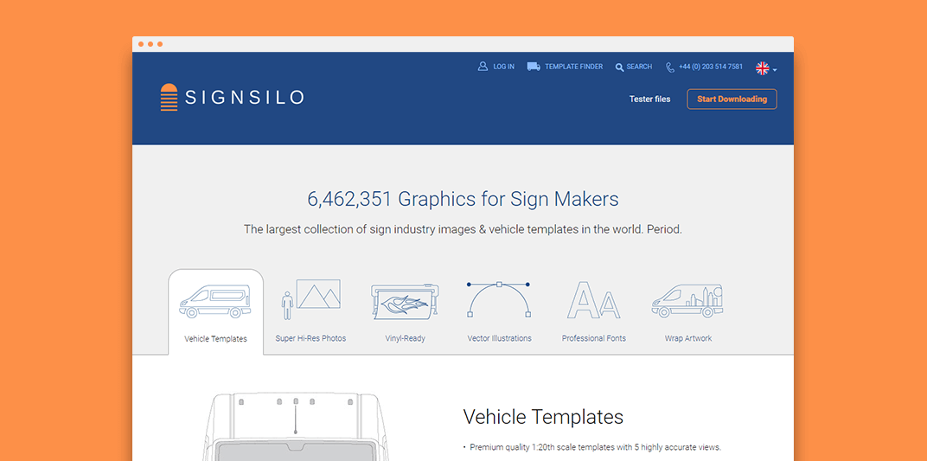927x461 pixels.
Task: Open the Tester files link
Action: pyautogui.click(x=649, y=99)
